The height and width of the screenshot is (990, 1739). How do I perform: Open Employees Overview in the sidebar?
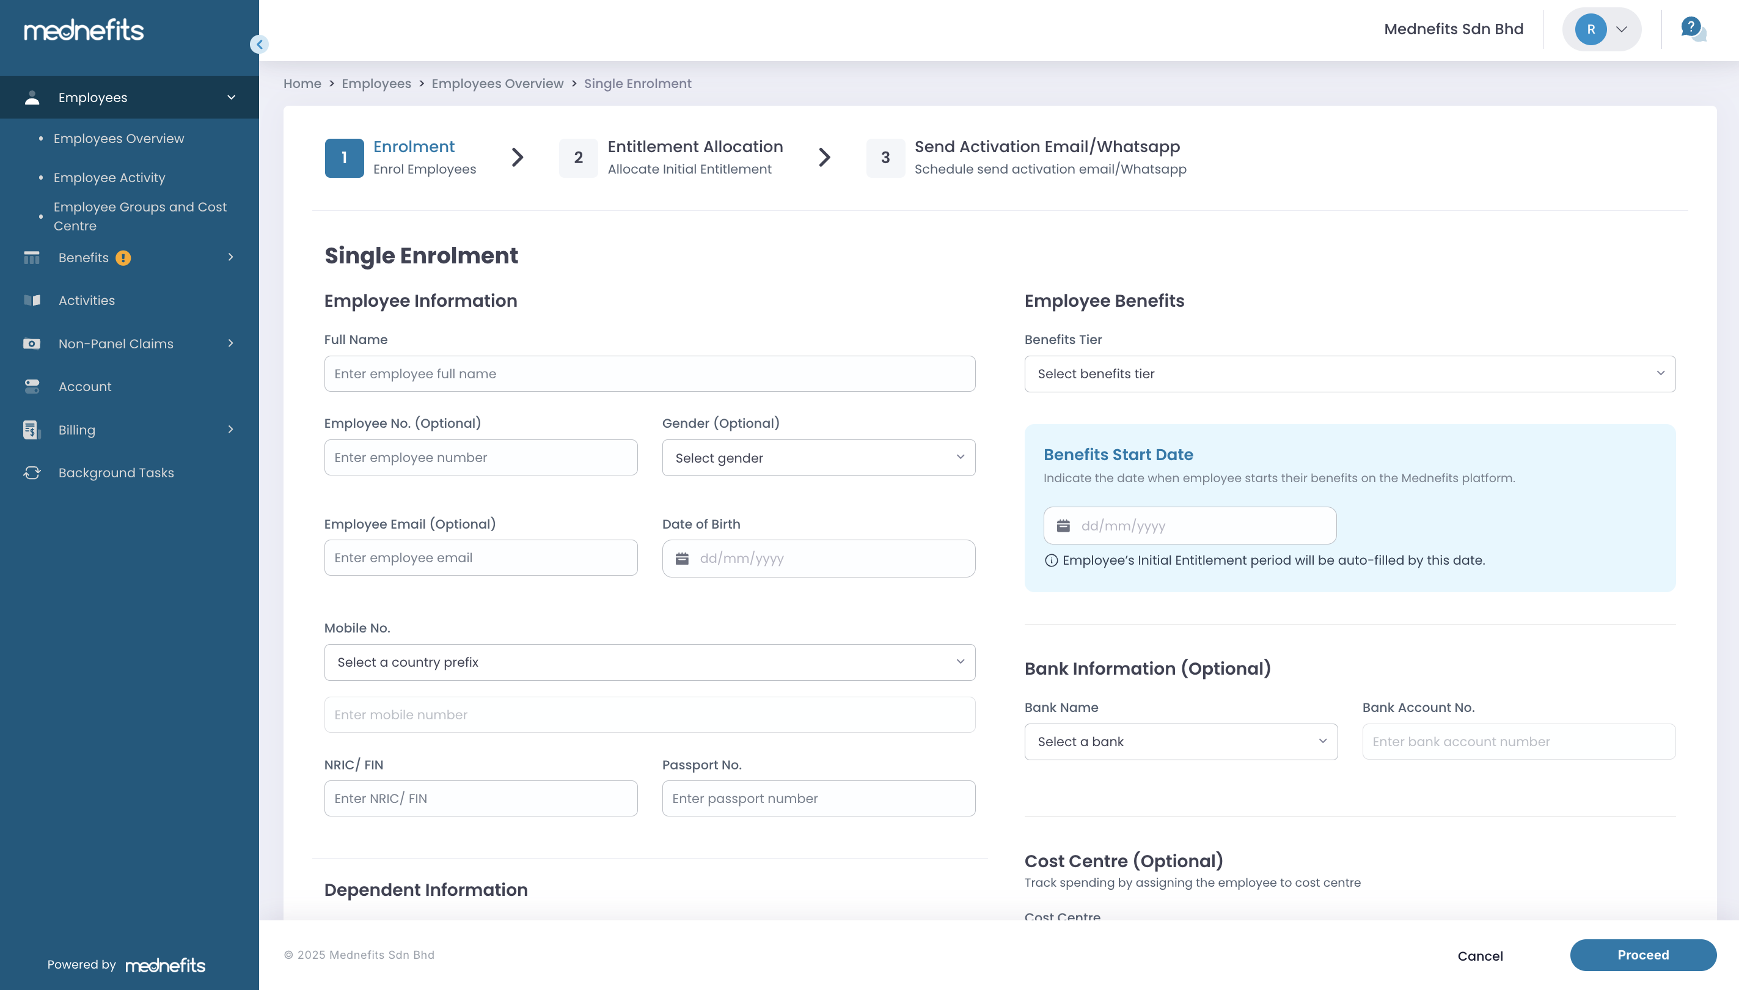[119, 139]
